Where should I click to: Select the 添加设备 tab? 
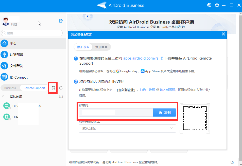pos(83,47)
